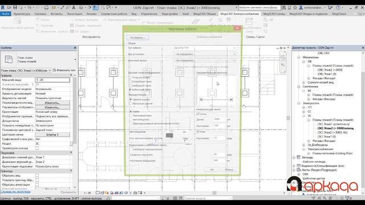This screenshot has width=365, height=205.
Task: Select the Прямые отрезки routing option
Action: pyautogui.click(x=131, y=100)
